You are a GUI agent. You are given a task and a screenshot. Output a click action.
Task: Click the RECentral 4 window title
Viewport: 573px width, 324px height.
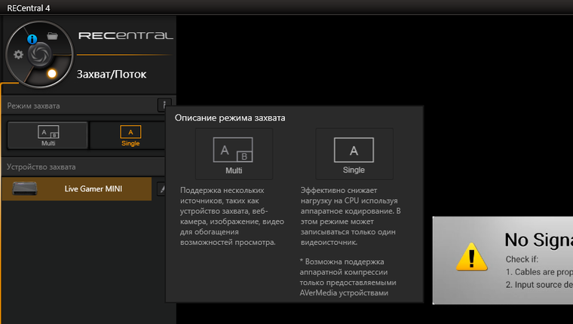tap(29, 8)
